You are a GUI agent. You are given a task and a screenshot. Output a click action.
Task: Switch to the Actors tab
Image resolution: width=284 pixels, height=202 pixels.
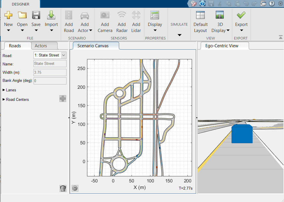[44, 46]
